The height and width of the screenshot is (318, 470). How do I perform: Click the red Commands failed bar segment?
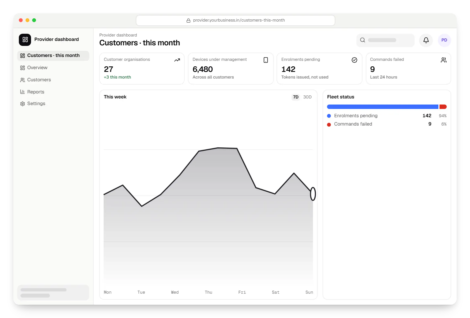pos(443,107)
